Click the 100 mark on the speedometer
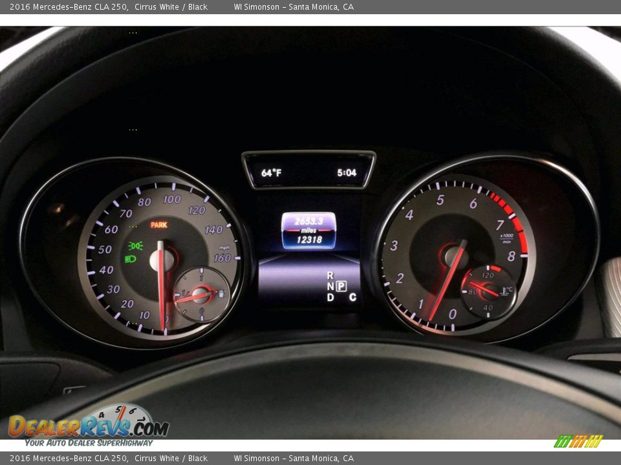This screenshot has width=621, height=465. 172,200
